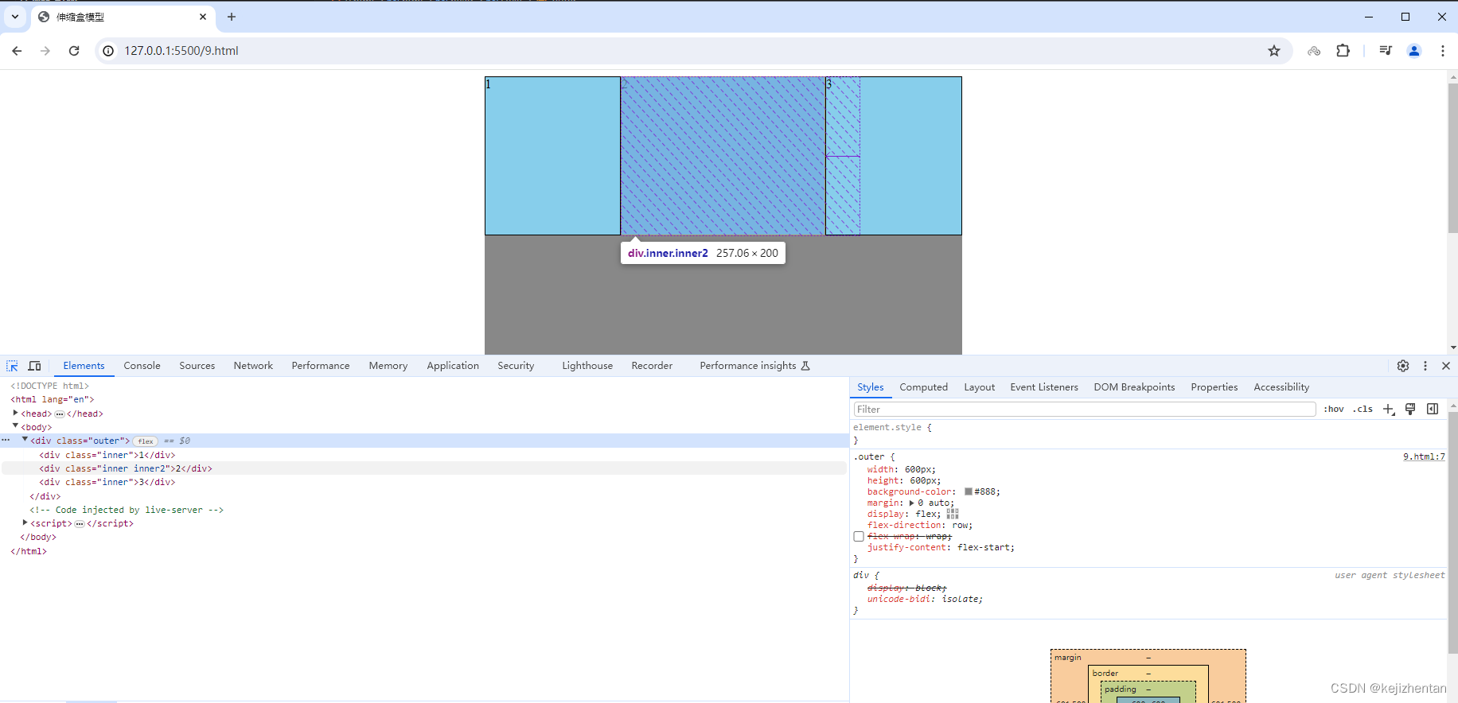This screenshot has height=703, width=1458.
Task: Expand the head element node
Action: click(15, 413)
